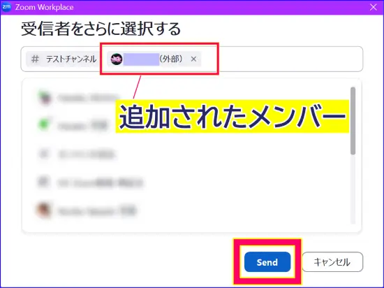This screenshot has width=384, height=288.
Task: Click the キャンセル button
Action: [x=332, y=261]
